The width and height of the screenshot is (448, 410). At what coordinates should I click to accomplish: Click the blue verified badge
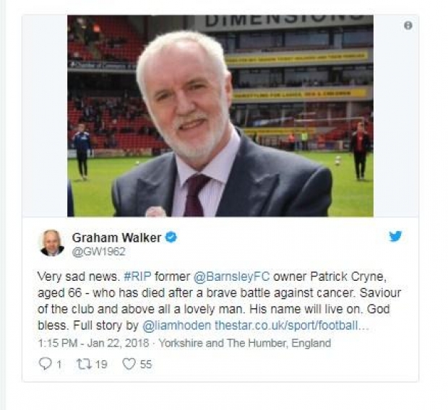point(171,237)
